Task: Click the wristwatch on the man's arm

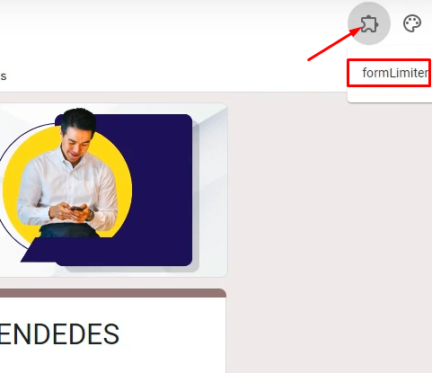Action: coord(91,215)
